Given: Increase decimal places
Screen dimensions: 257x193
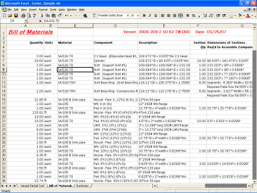Looking at the screenshot, I should coord(205,16).
